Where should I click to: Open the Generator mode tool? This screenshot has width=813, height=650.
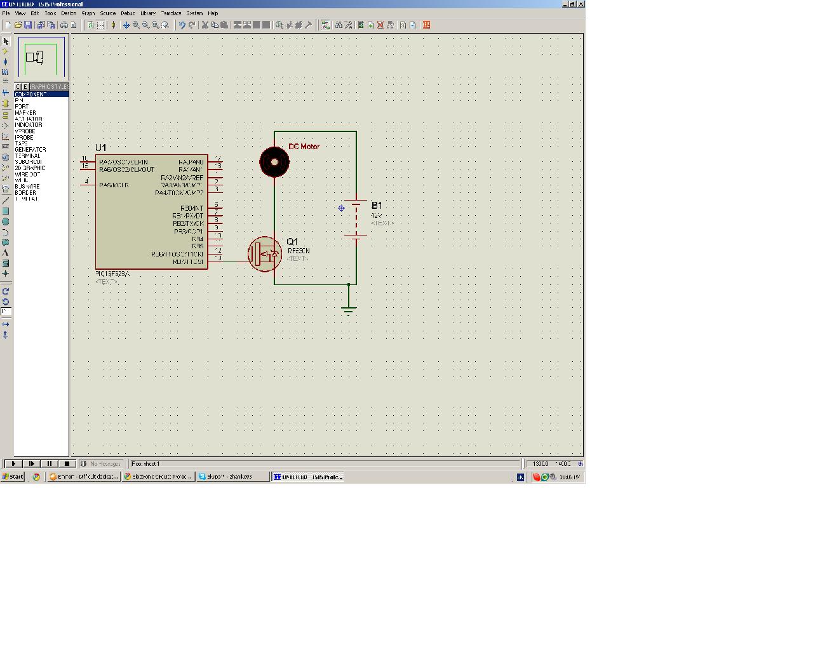(6, 157)
